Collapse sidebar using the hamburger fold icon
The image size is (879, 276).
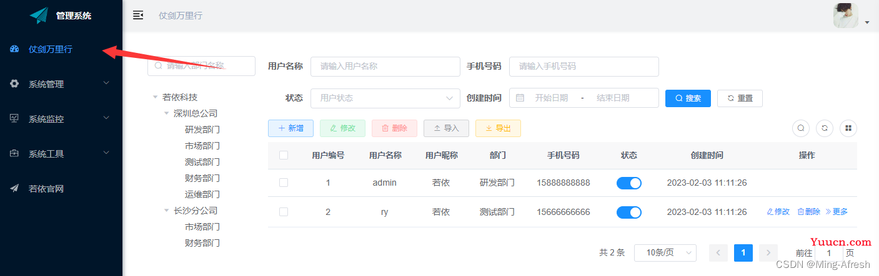coord(138,15)
